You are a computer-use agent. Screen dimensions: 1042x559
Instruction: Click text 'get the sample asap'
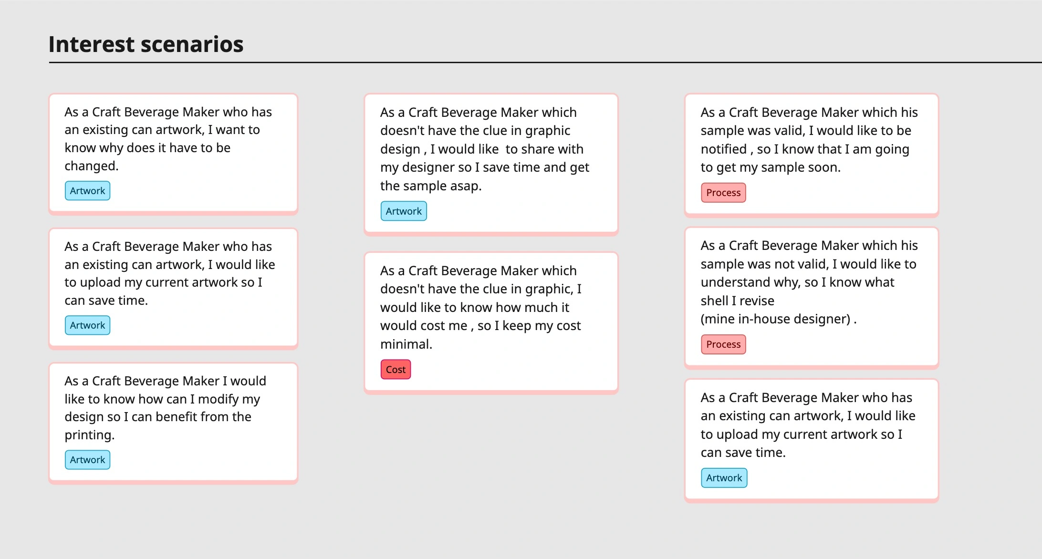(x=431, y=186)
